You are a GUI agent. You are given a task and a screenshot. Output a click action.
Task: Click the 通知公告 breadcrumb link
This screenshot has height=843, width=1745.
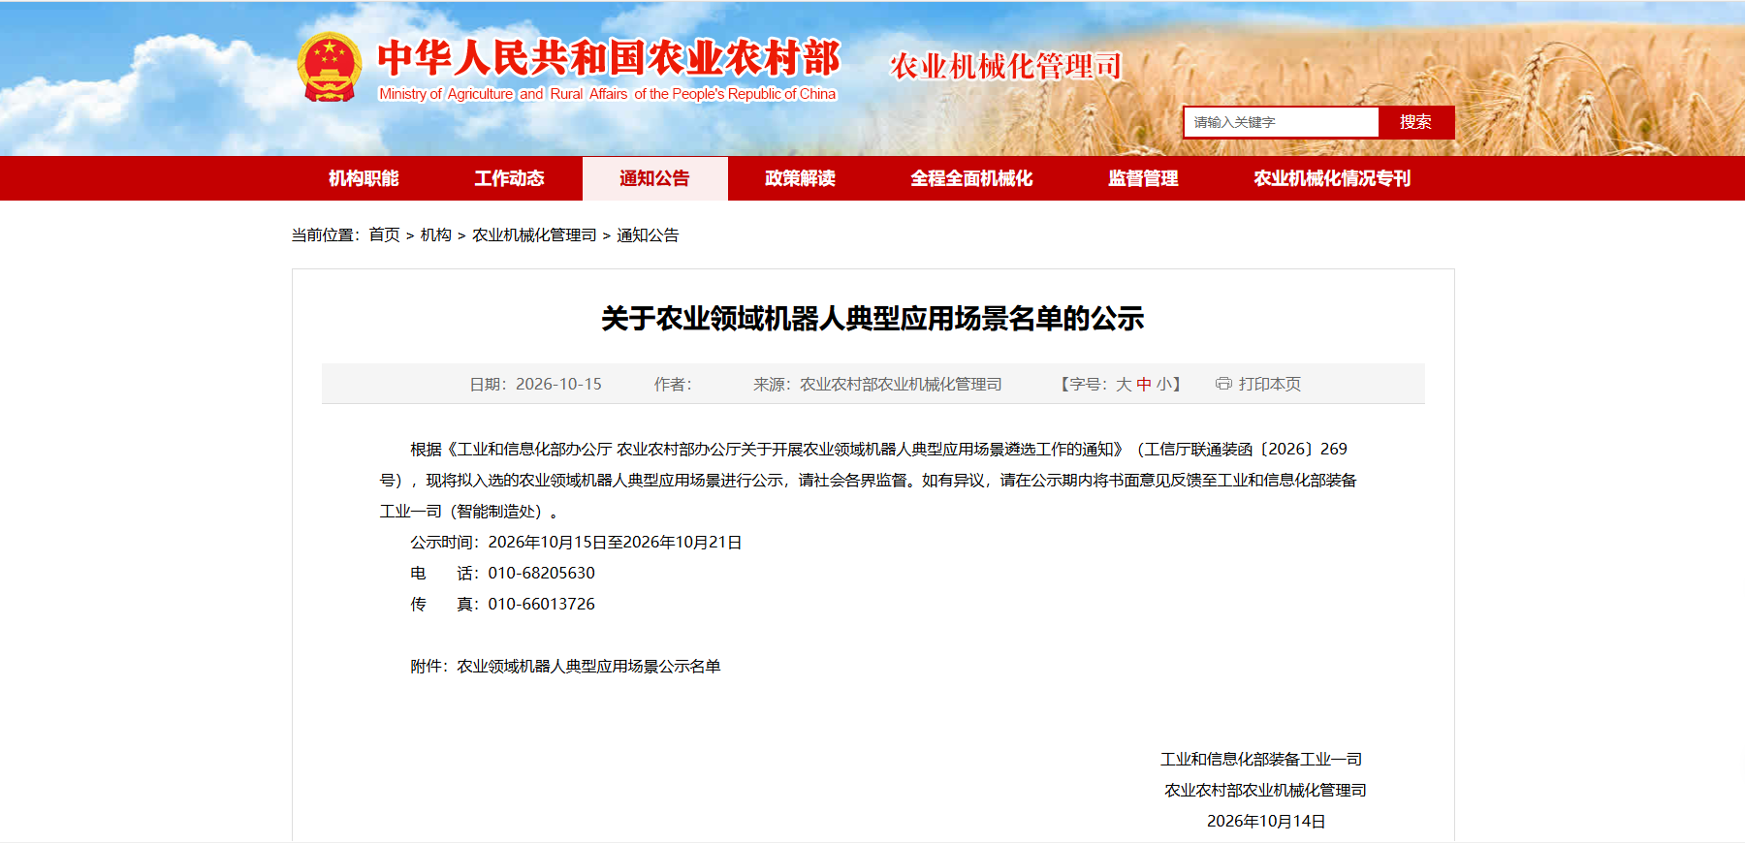(648, 234)
